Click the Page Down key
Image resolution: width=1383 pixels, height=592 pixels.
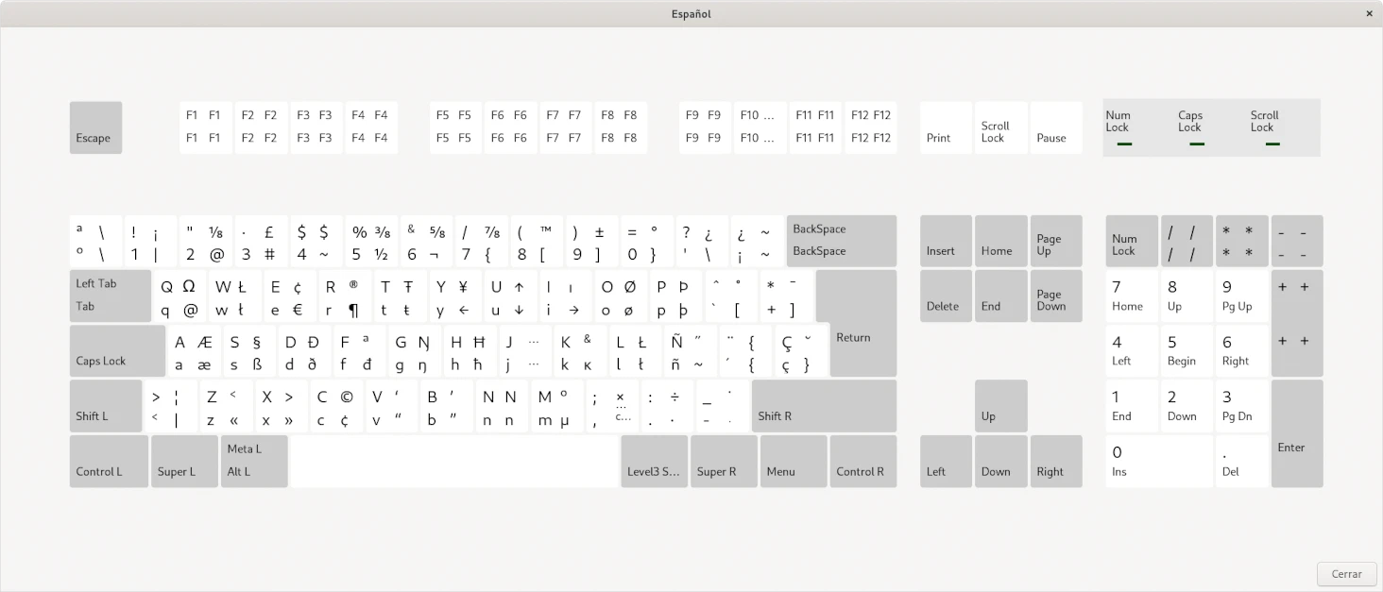(1055, 296)
